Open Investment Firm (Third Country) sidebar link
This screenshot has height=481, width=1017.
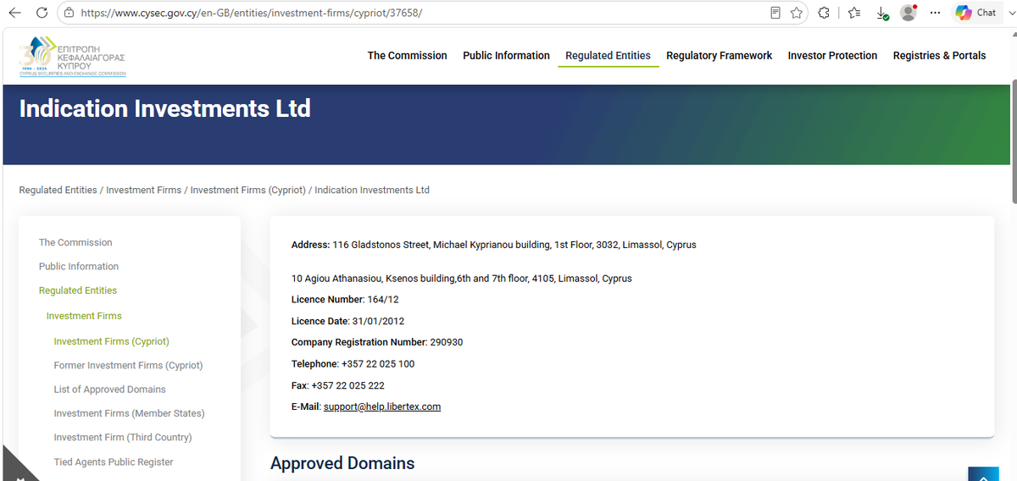[123, 437]
